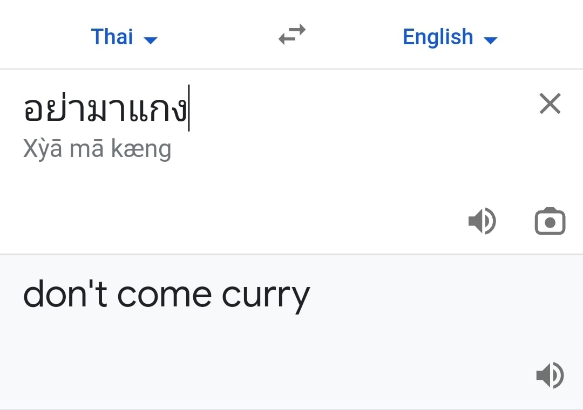The height and width of the screenshot is (410, 583).
Task: Select the Thai language label
Action: pyautogui.click(x=111, y=37)
